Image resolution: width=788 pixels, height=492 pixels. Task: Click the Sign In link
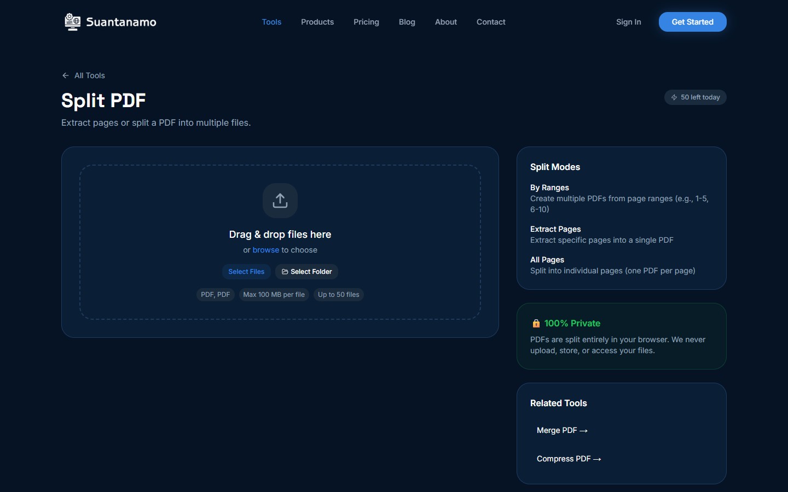628,22
